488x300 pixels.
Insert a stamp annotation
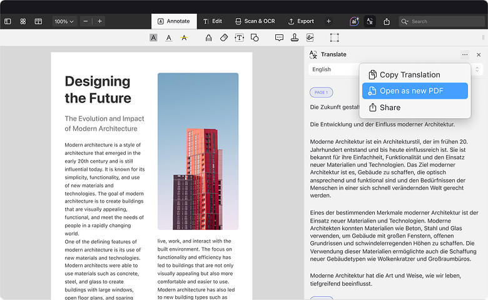(x=294, y=37)
